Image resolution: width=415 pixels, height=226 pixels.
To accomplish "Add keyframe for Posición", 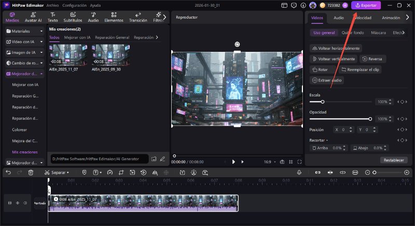I will [403, 130].
